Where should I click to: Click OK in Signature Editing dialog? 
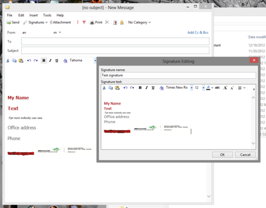tap(223, 155)
